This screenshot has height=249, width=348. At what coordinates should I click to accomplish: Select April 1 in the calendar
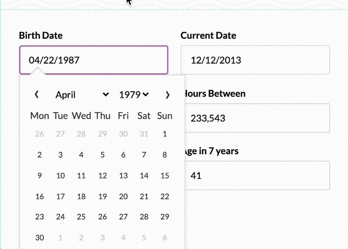[165, 134]
